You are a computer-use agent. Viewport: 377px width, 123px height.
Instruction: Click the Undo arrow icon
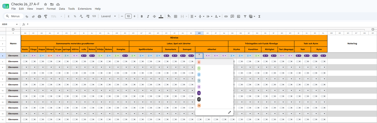tap(27, 16)
